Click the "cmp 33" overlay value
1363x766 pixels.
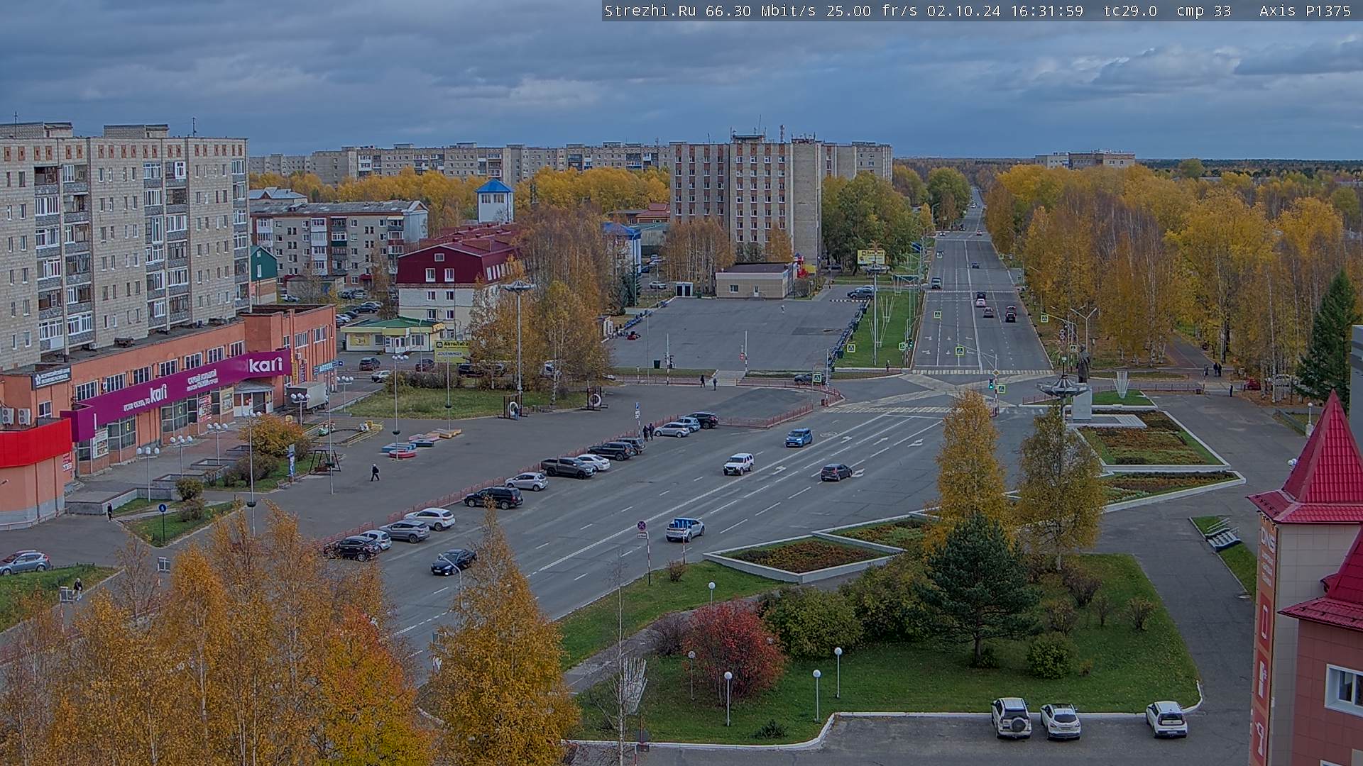[1203, 11]
